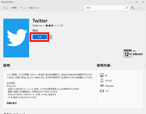The image size is (146, 114).
Task: Click the HoloLens headset icon
Action: coord(102,86)
